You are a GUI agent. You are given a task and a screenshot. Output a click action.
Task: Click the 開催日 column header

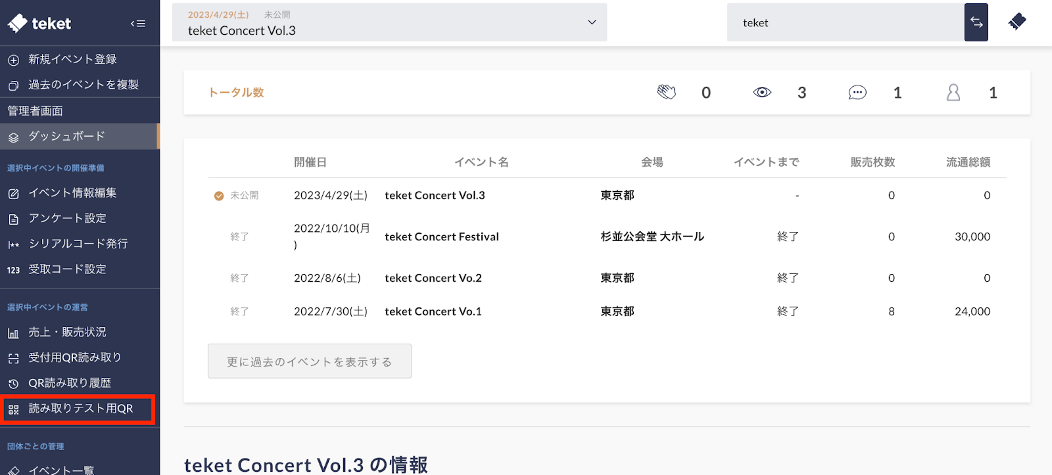[x=310, y=162]
